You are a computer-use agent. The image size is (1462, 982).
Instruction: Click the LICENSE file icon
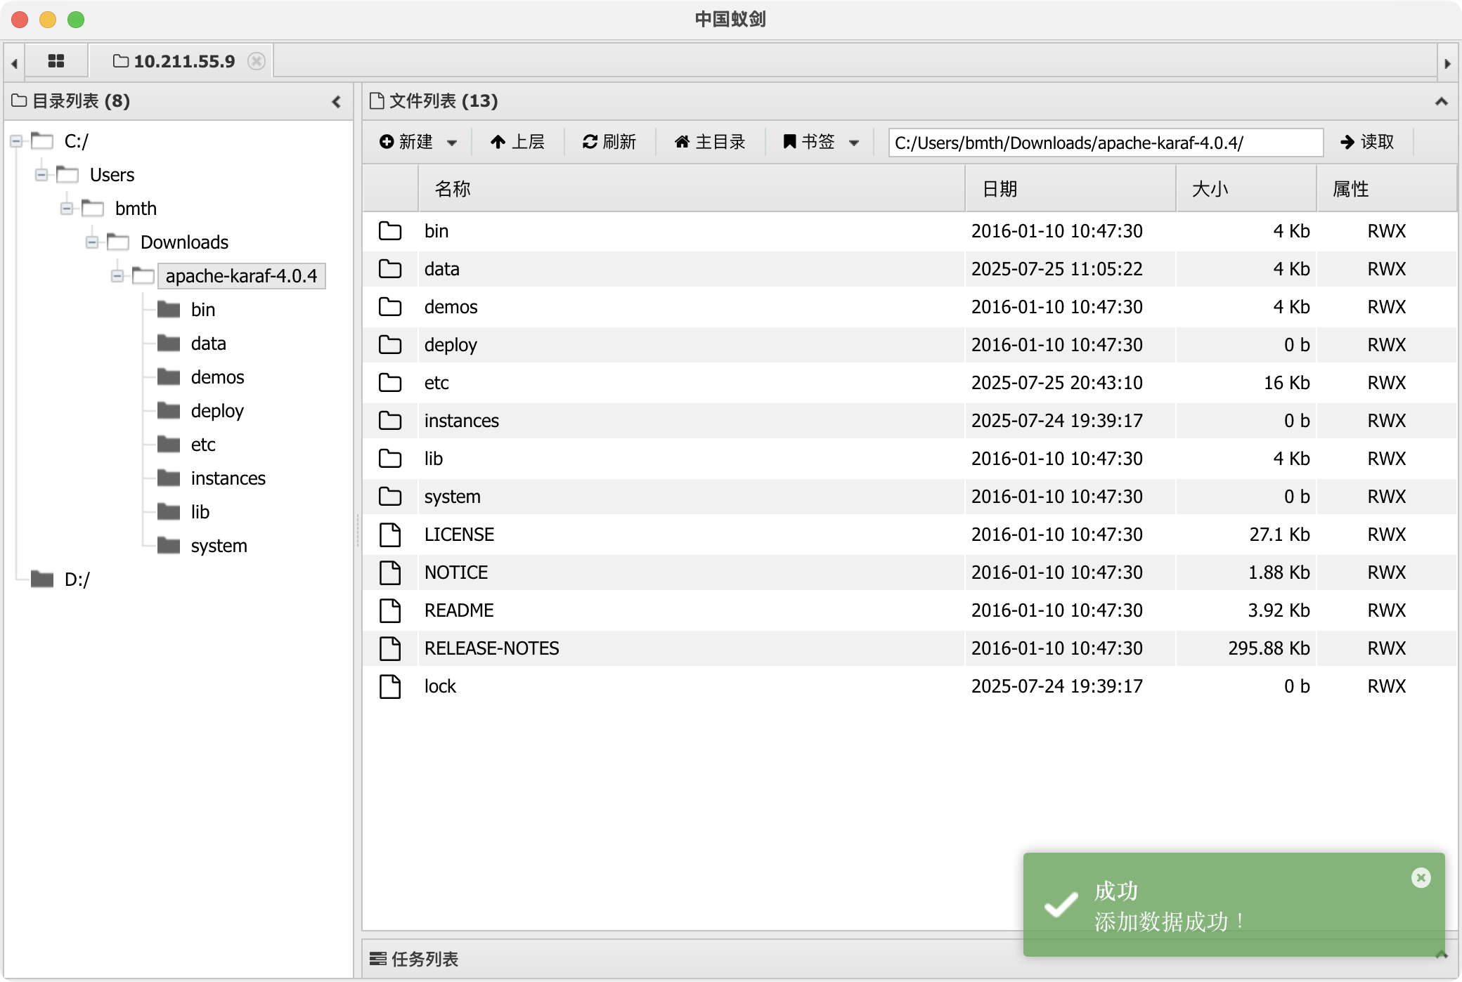click(x=390, y=535)
